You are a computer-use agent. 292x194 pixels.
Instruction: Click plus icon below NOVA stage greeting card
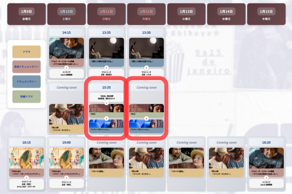(106, 103)
